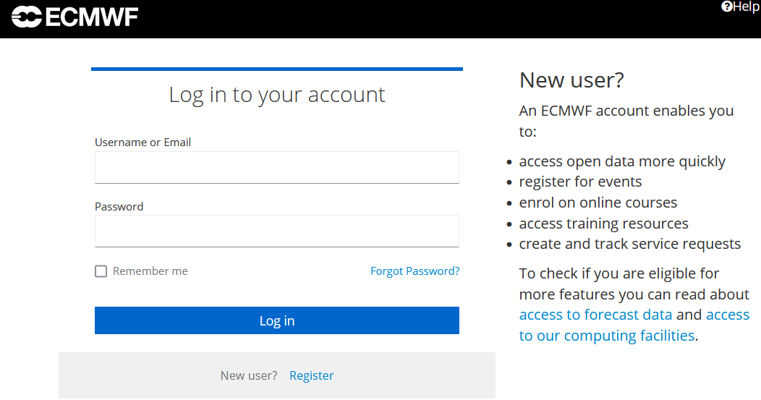Click the Password field label
Viewport: 761px width, 400px height.
click(x=119, y=206)
